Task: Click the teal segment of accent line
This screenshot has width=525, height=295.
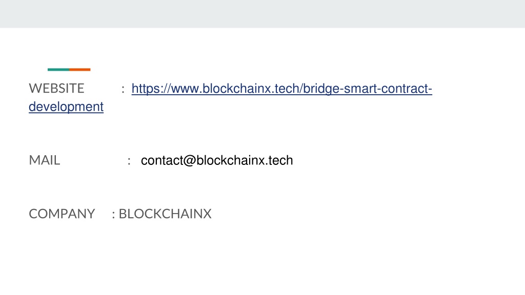Action: click(58, 70)
